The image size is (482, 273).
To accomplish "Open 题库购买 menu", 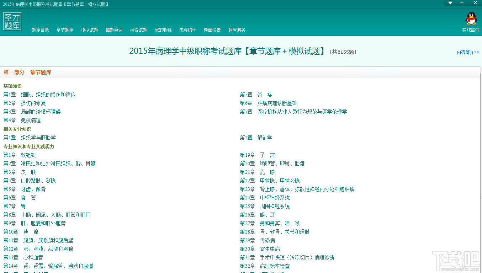I will 237,30.
